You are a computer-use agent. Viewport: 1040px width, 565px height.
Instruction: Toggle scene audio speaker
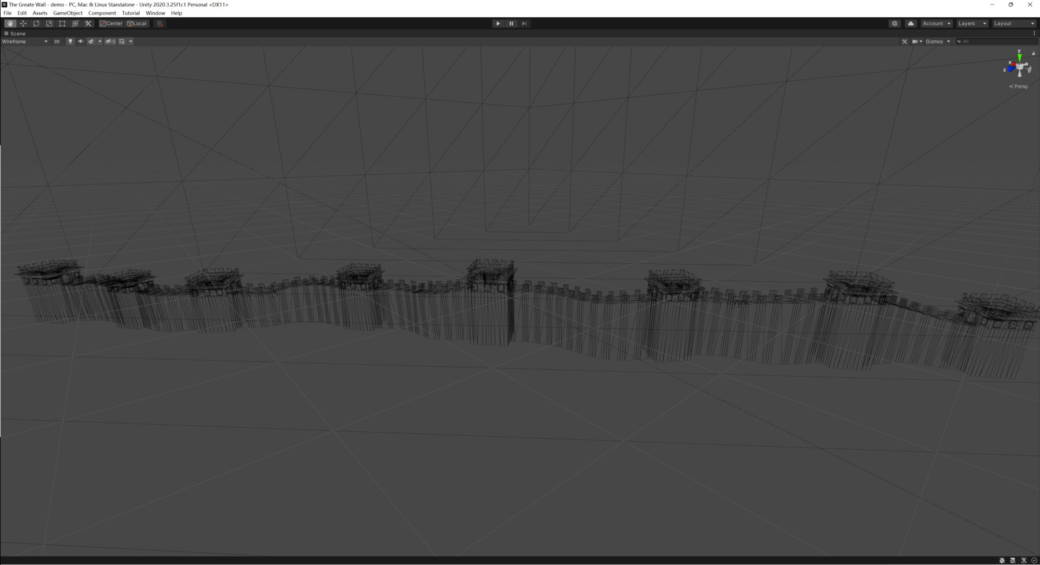tap(81, 42)
